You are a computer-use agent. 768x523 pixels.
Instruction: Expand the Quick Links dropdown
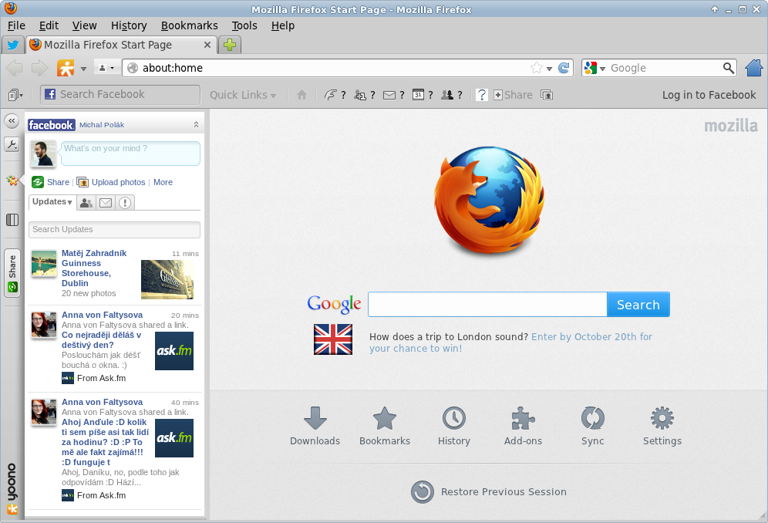[243, 95]
